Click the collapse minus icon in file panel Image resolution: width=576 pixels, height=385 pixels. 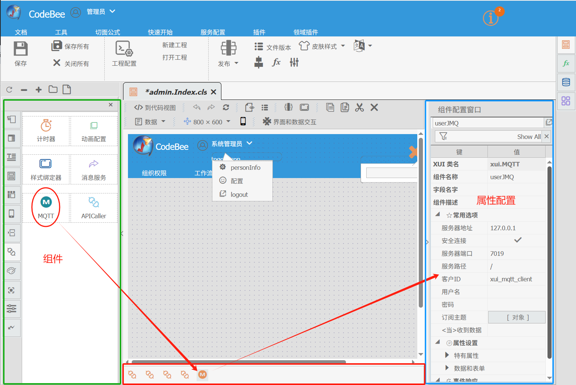[24, 90]
